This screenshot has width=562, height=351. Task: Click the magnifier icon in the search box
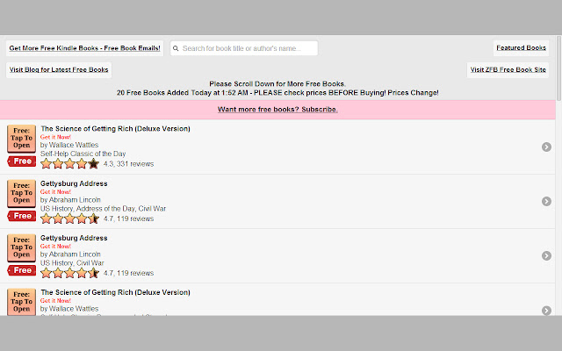177,48
